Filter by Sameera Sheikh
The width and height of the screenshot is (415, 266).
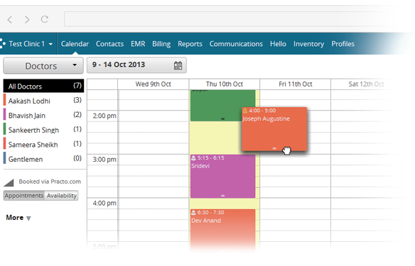pyautogui.click(x=43, y=144)
